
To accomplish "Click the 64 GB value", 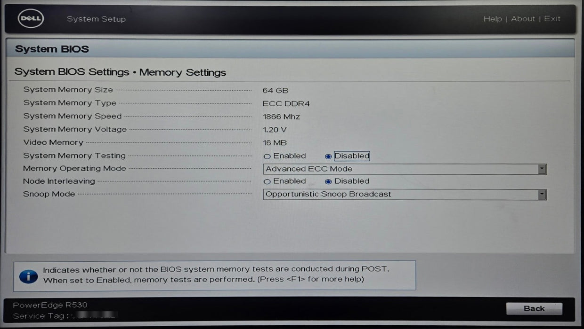I will pos(276,91).
